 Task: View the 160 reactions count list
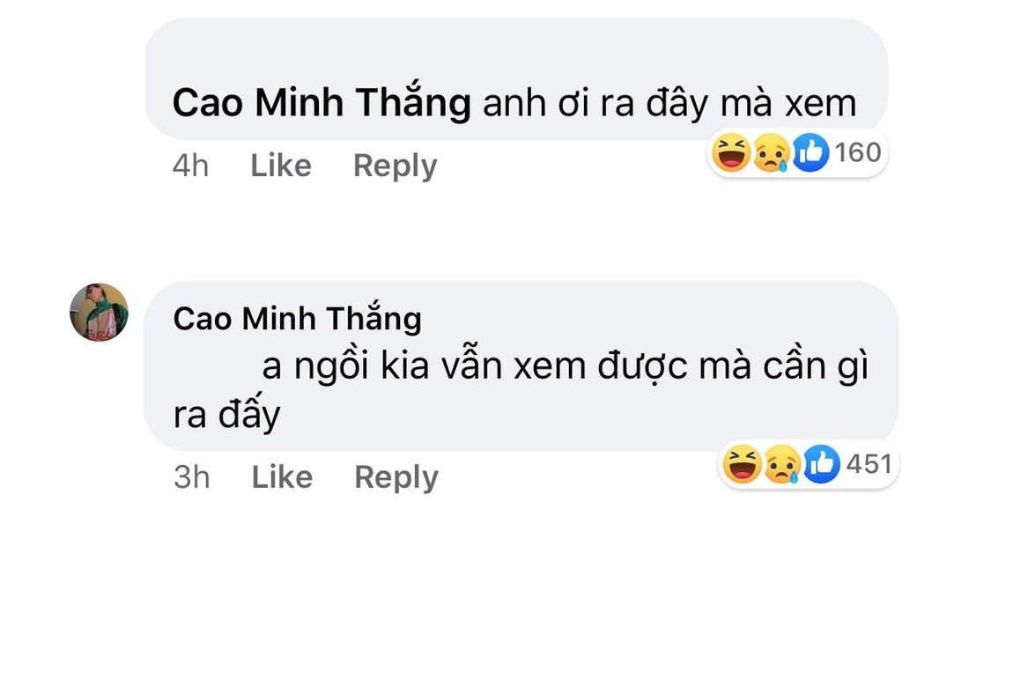click(x=858, y=152)
